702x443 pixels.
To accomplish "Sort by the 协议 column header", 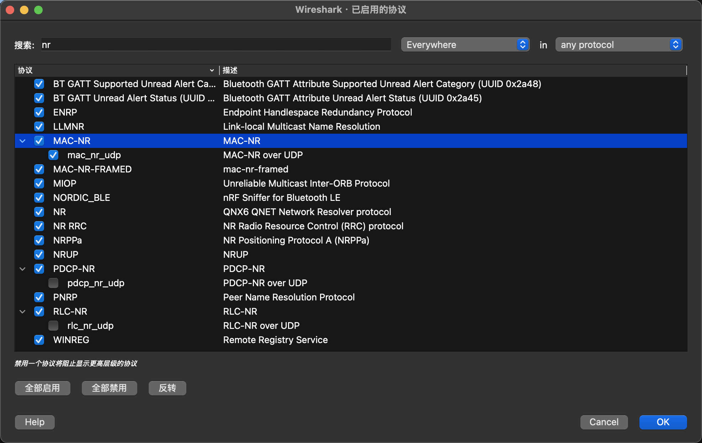I will coord(117,70).
